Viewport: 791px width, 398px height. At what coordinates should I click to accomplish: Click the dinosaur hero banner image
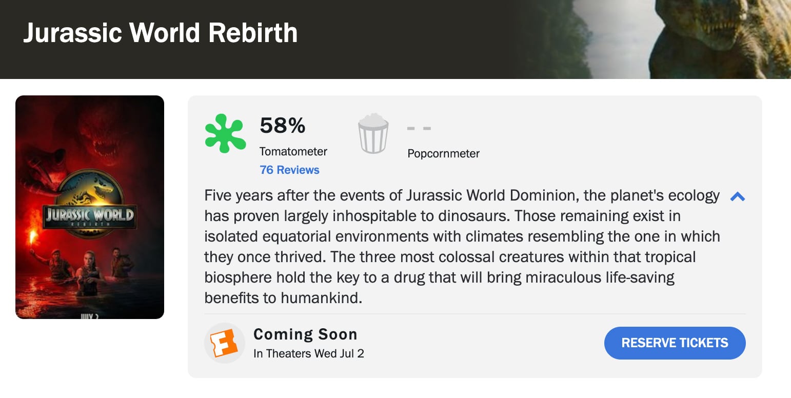pyautogui.click(x=667, y=39)
